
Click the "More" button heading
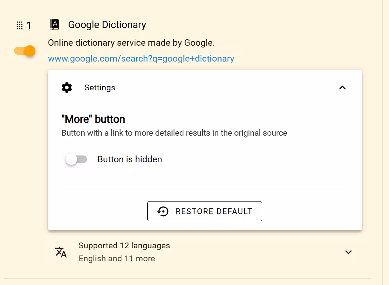pos(93,119)
